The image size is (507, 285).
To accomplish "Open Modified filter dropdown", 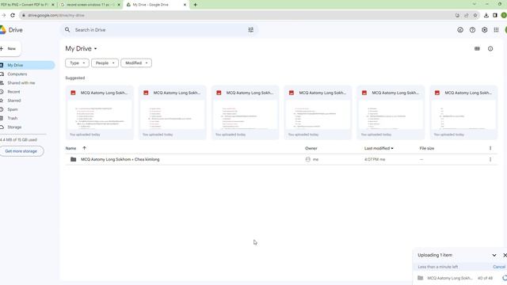I will tap(136, 63).
